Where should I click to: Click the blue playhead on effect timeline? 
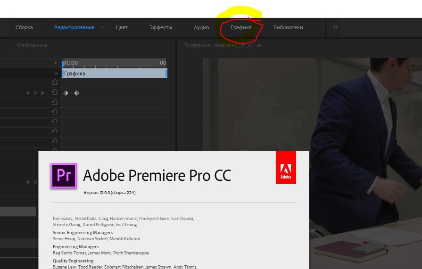(63, 64)
